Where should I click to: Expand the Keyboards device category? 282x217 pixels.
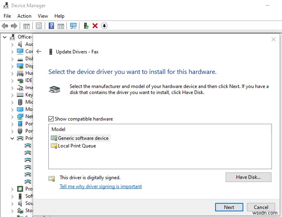click(12, 95)
